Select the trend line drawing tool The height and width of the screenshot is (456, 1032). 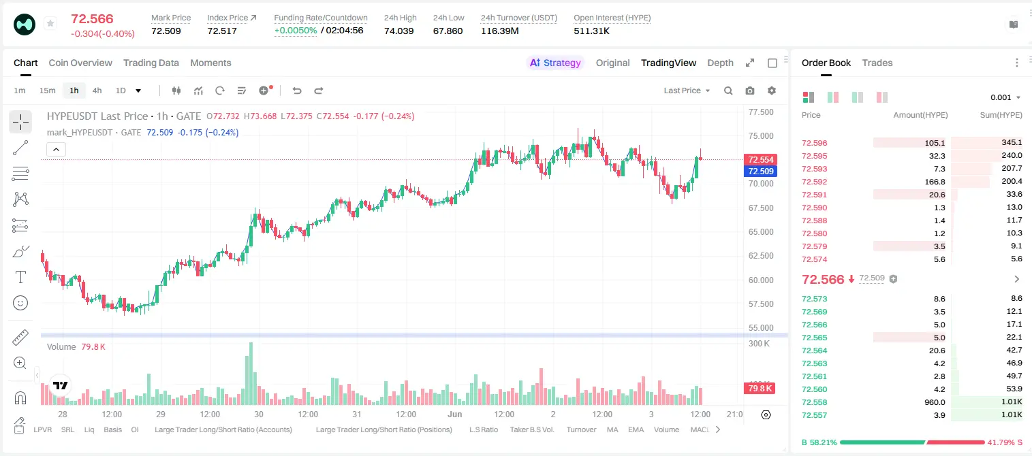point(20,148)
